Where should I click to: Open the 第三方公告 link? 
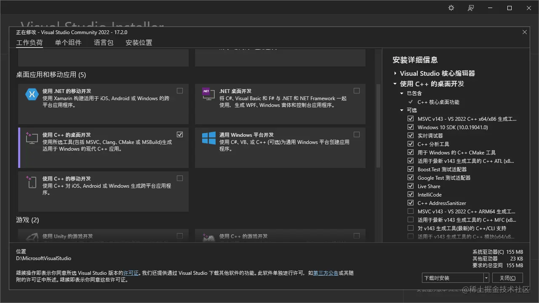(x=326, y=273)
